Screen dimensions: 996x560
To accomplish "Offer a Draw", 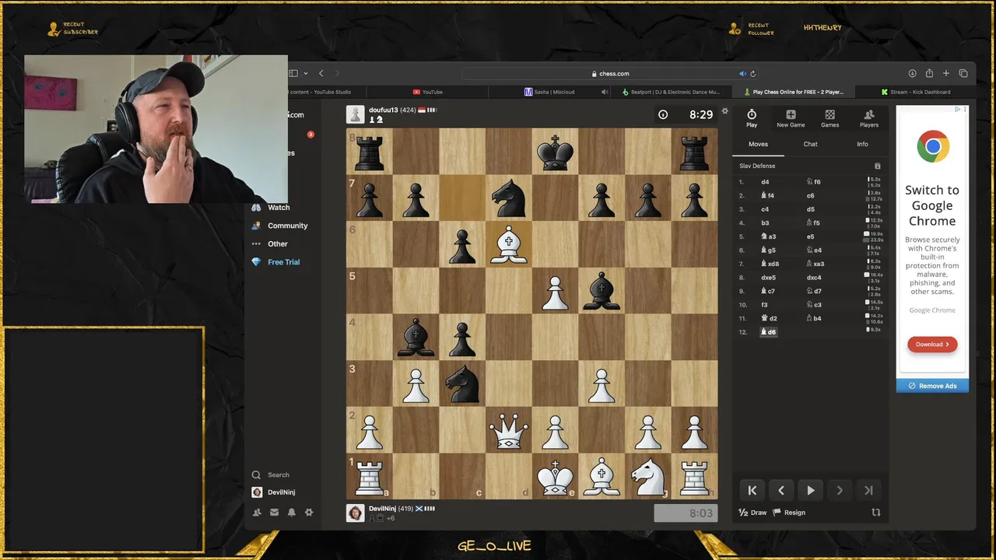I will [x=752, y=513].
